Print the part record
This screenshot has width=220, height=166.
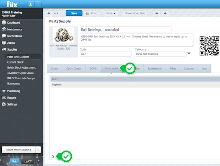click(x=91, y=13)
